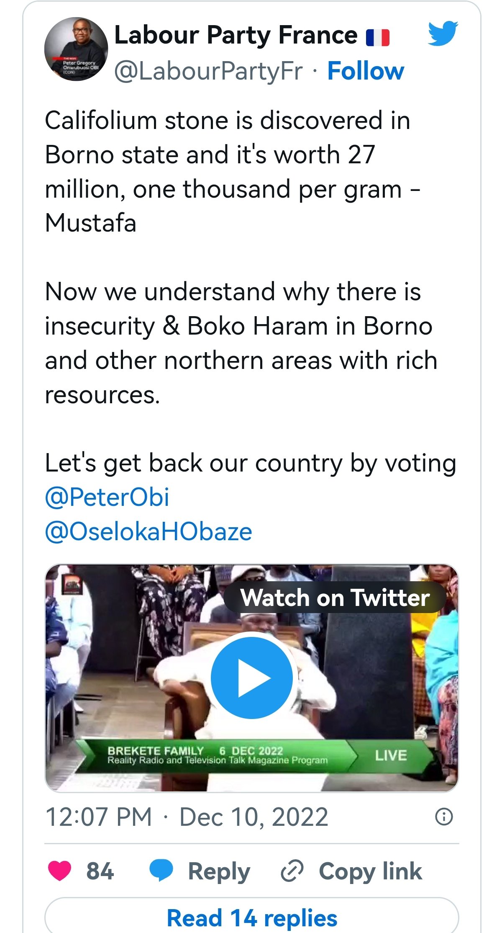Click Read 14 replies
The height and width of the screenshot is (933, 502).
252,918
